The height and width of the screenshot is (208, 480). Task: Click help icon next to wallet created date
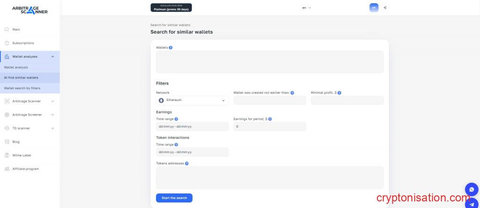[292, 92]
